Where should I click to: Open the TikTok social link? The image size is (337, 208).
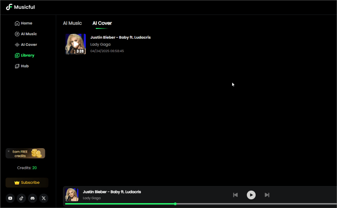click(21, 198)
